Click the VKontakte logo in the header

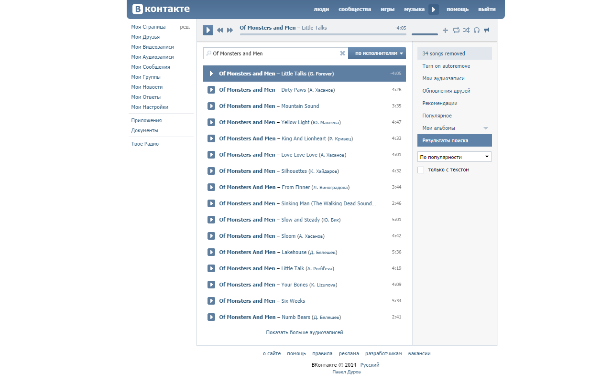point(161,9)
